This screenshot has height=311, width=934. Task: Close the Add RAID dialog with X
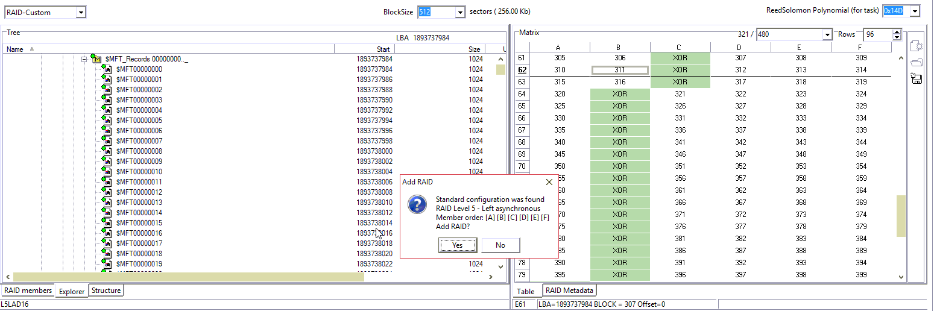(x=549, y=182)
